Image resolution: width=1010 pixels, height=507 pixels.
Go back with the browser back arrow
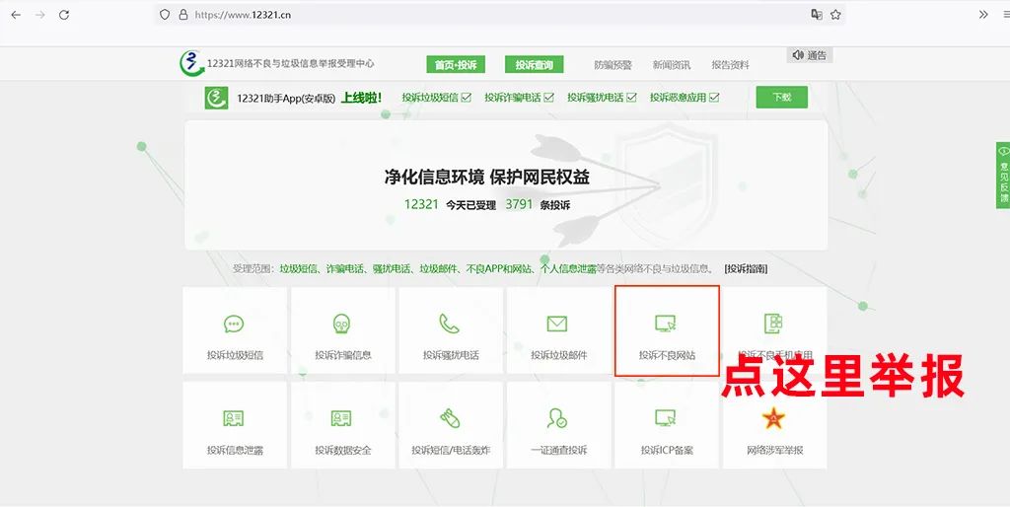16,14
